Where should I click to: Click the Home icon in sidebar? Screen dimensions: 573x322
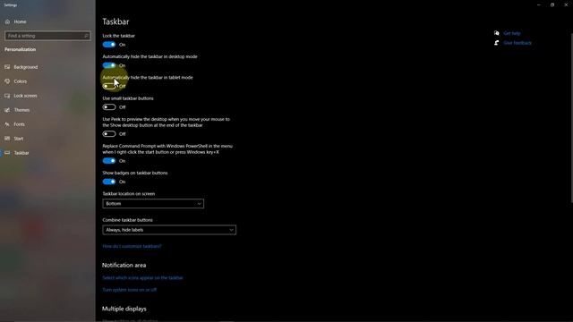point(7,21)
